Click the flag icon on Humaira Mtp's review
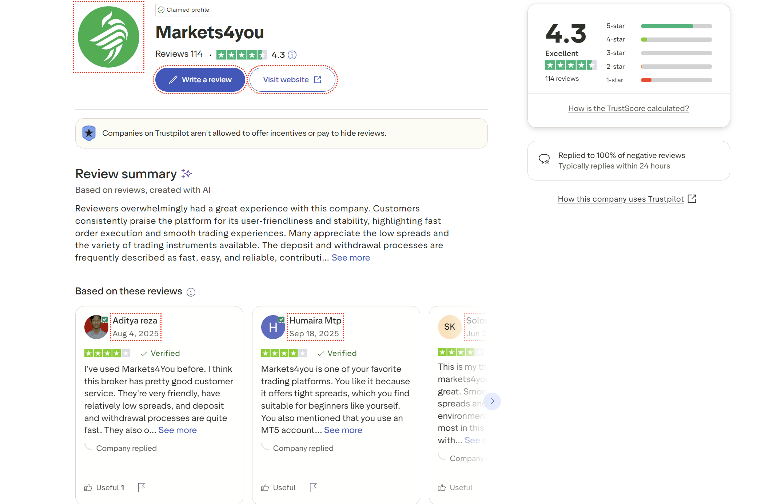The width and height of the screenshot is (757, 504). tap(314, 487)
